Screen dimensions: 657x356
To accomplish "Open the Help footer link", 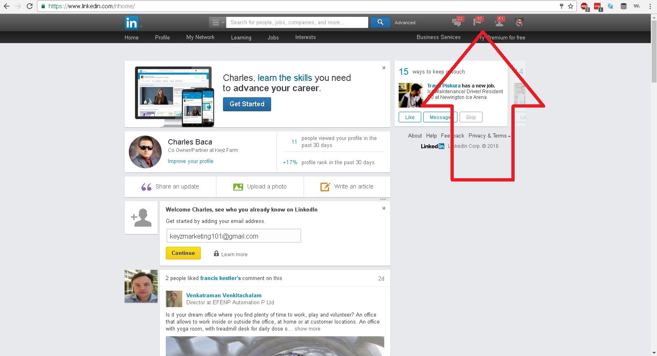I will [432, 136].
